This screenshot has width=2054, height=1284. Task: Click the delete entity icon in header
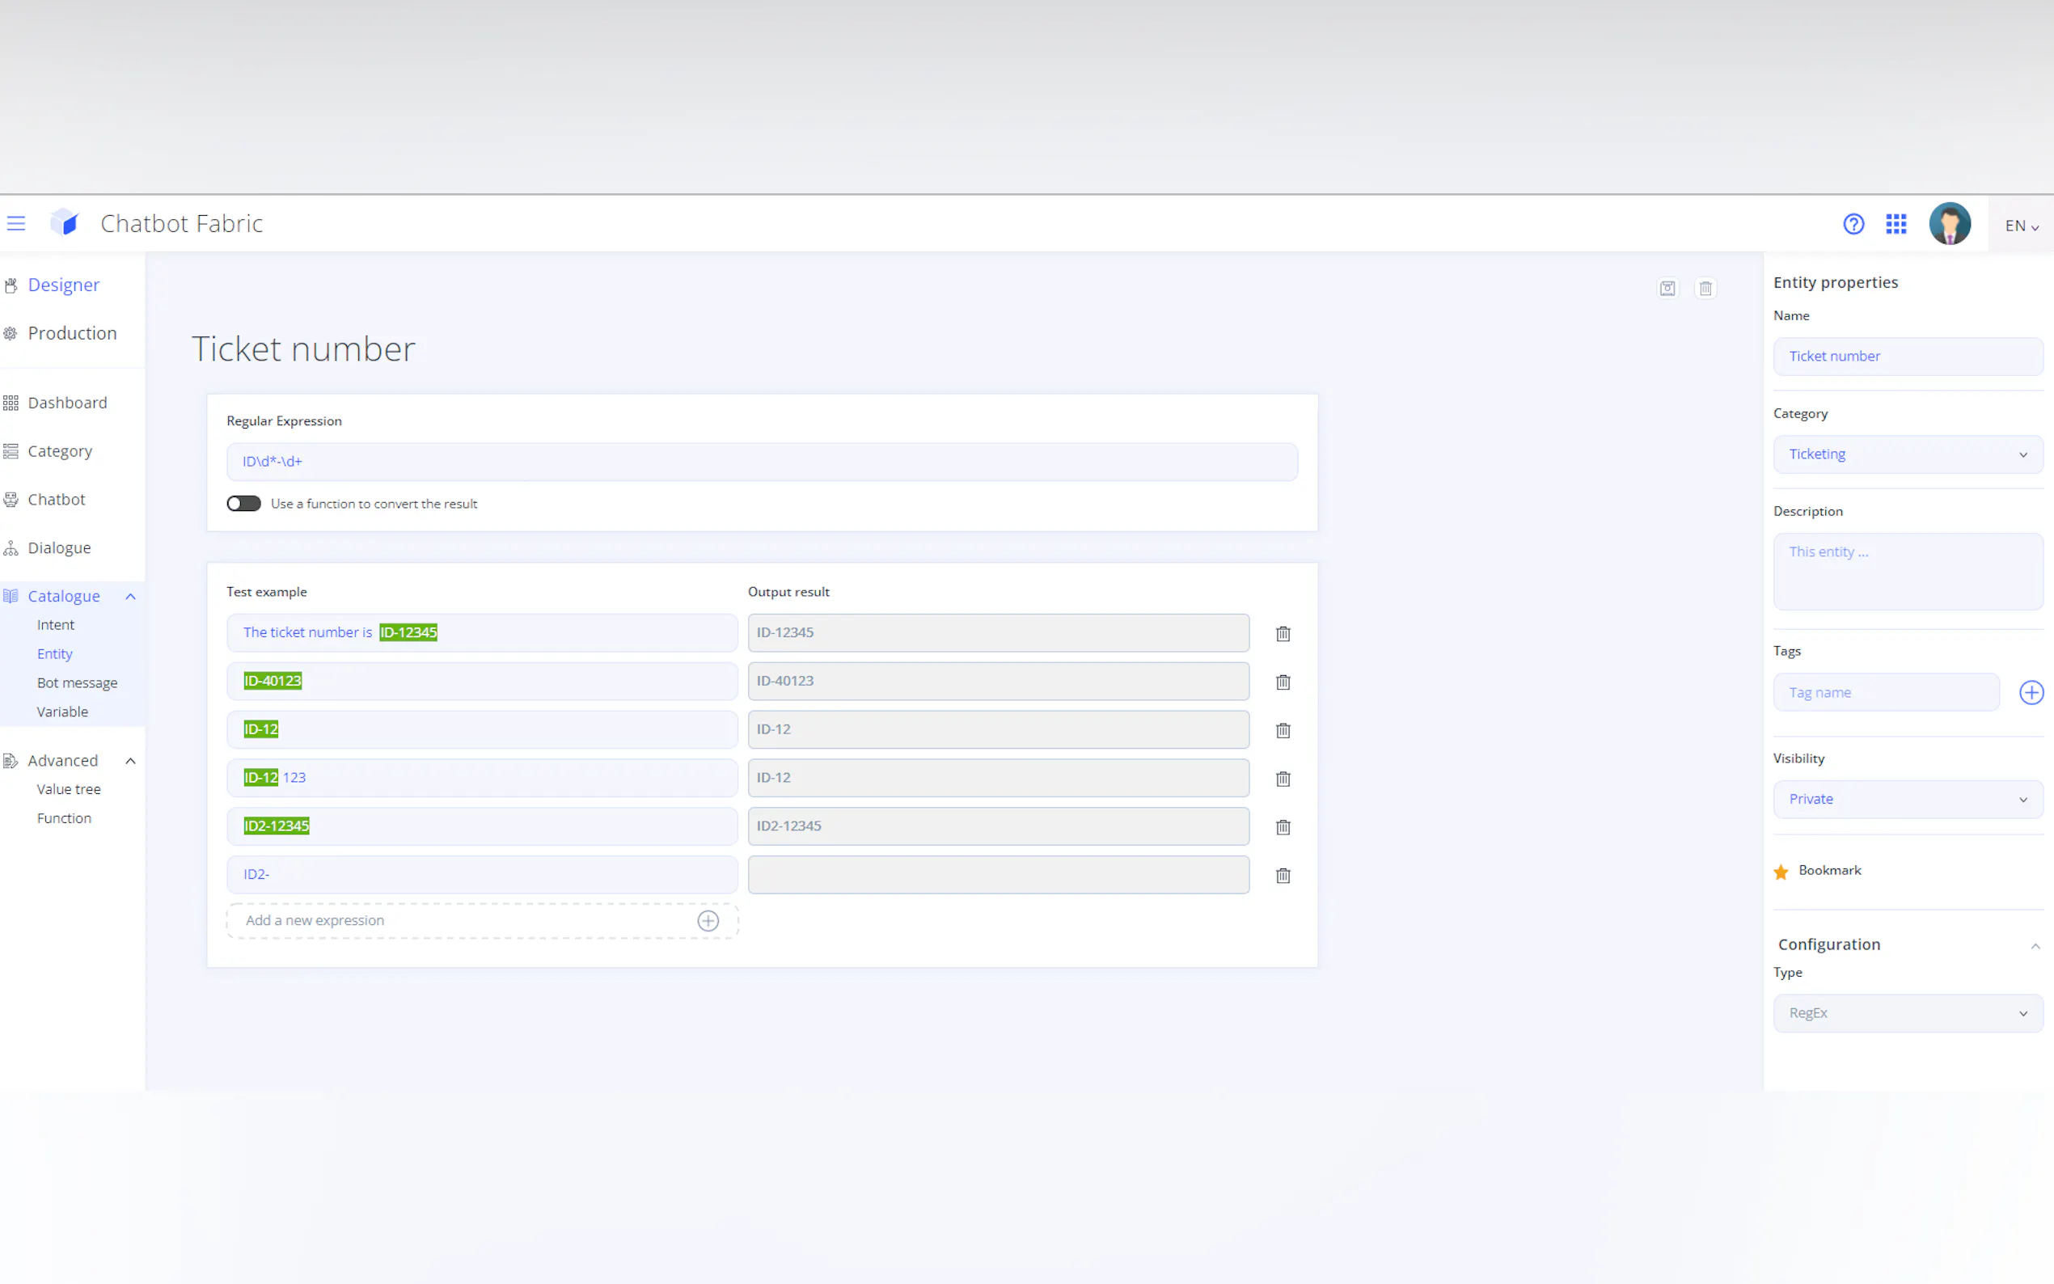(x=1705, y=289)
